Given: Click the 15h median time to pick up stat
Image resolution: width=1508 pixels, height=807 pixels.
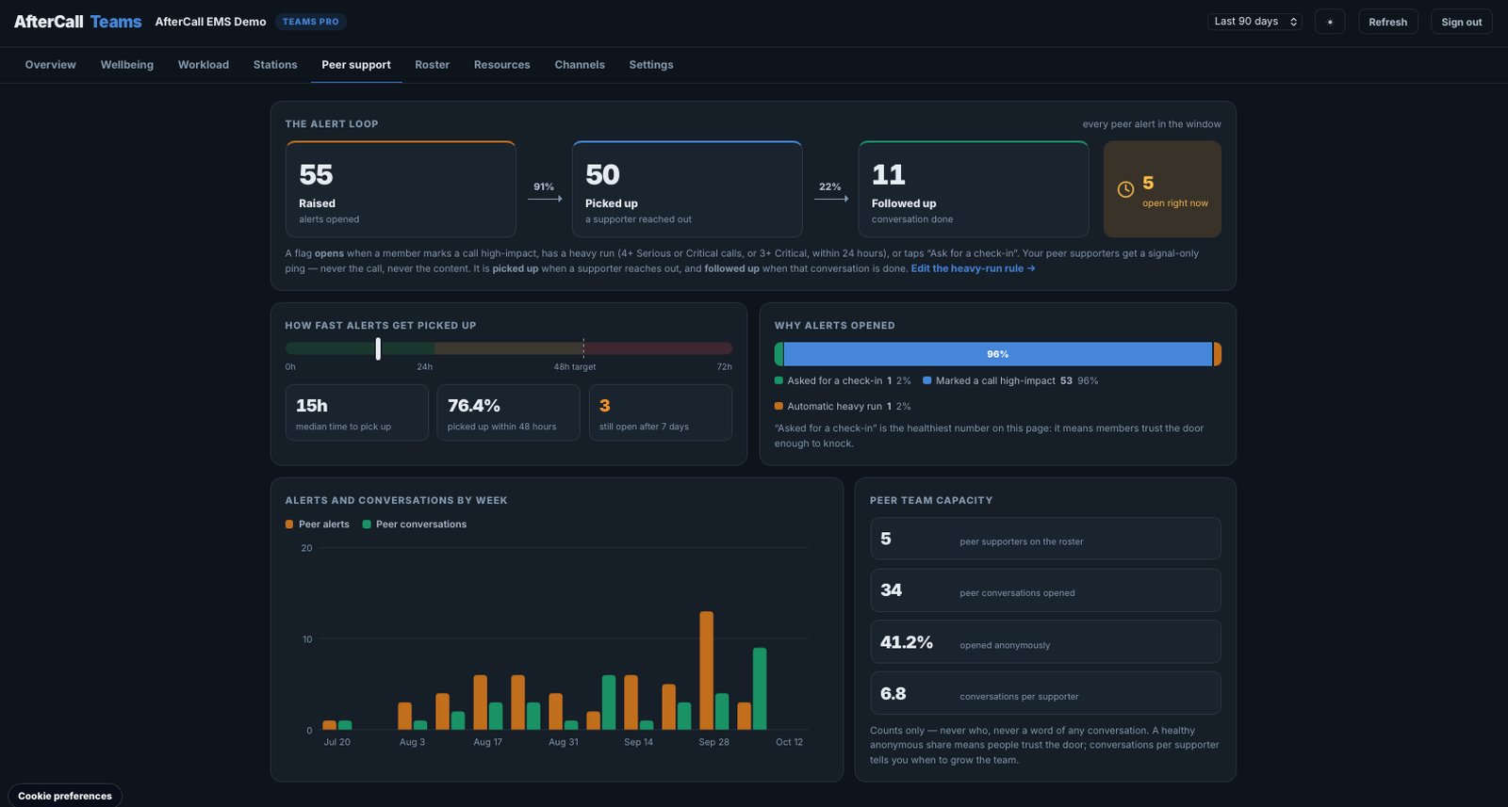Looking at the screenshot, I should pos(357,412).
